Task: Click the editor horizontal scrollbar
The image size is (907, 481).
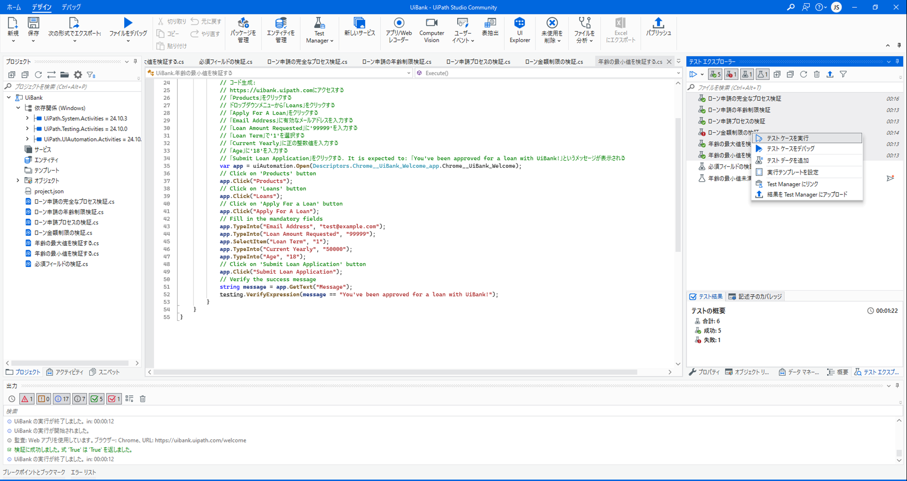Action: 395,372
